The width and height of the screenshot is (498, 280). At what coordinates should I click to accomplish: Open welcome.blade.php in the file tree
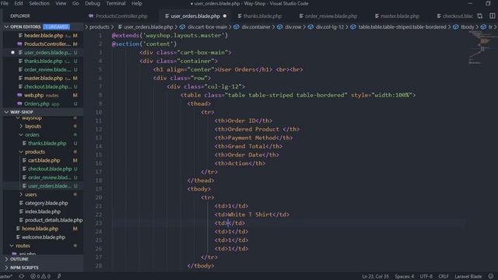(44, 237)
